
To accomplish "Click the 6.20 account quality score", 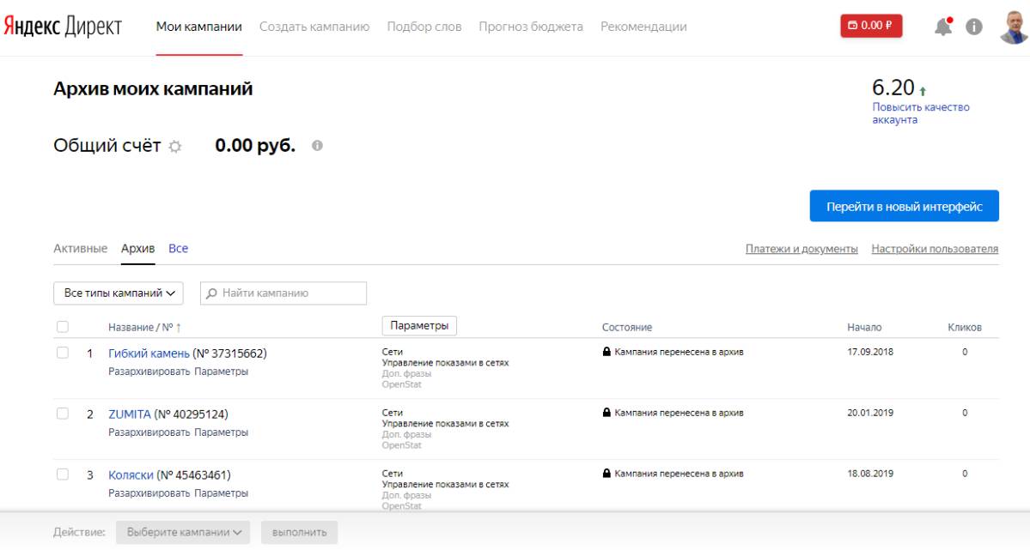I will [x=893, y=88].
